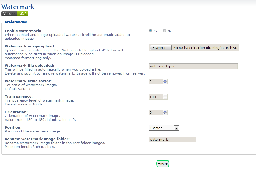This screenshot has width=256, height=171.
Task: Submit the form with the Enviar button
Action: (x=163, y=164)
